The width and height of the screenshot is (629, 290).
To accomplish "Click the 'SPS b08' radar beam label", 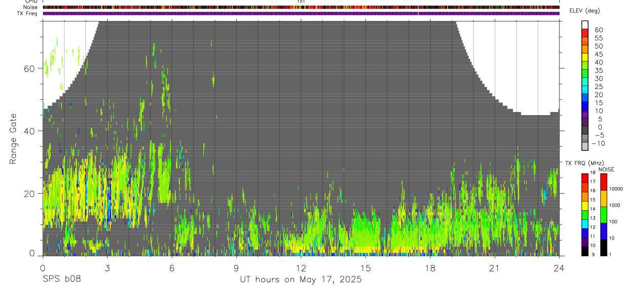I will 61,279.
